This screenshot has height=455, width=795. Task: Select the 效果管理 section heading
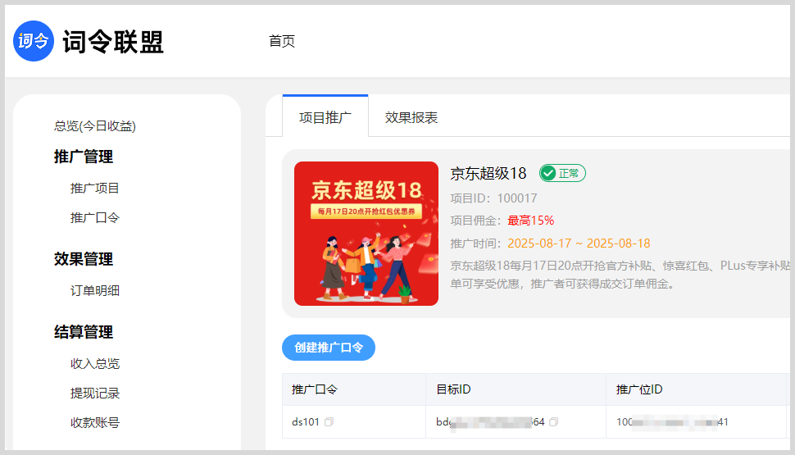[x=84, y=259]
